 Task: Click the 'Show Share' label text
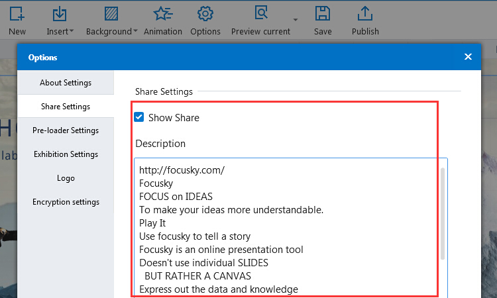click(174, 118)
